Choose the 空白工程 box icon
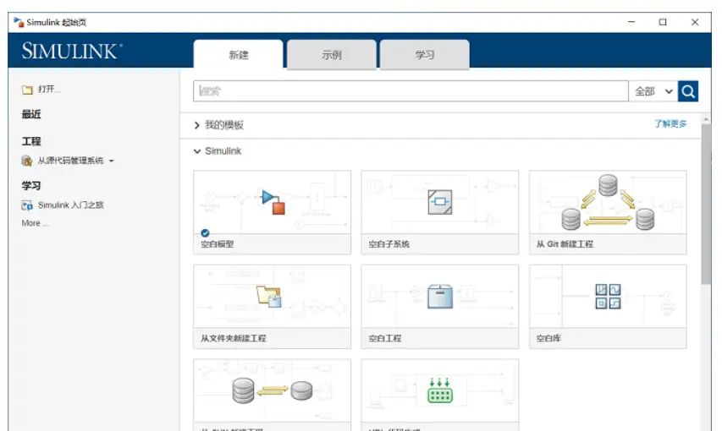722x431 pixels. click(440, 297)
